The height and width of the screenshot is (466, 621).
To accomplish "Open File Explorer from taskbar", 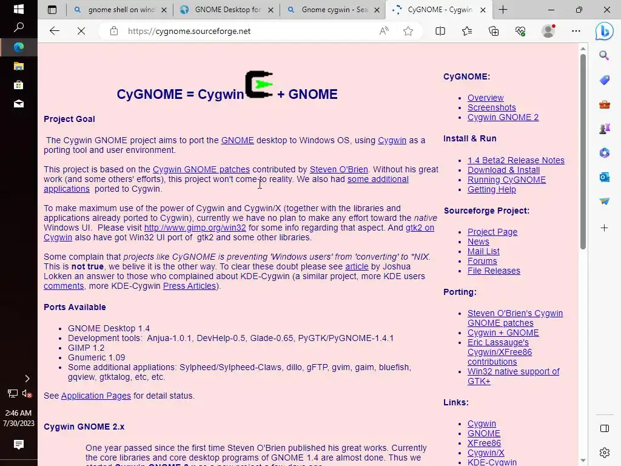I will tap(19, 66).
